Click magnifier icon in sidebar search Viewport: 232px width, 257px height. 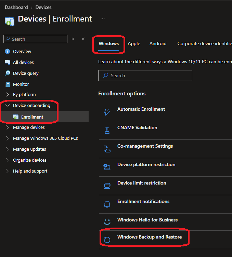[8, 39]
